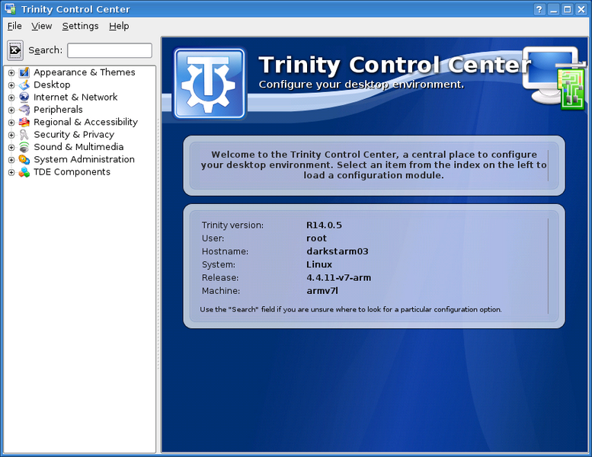Click the 'Release:' label

(220, 278)
